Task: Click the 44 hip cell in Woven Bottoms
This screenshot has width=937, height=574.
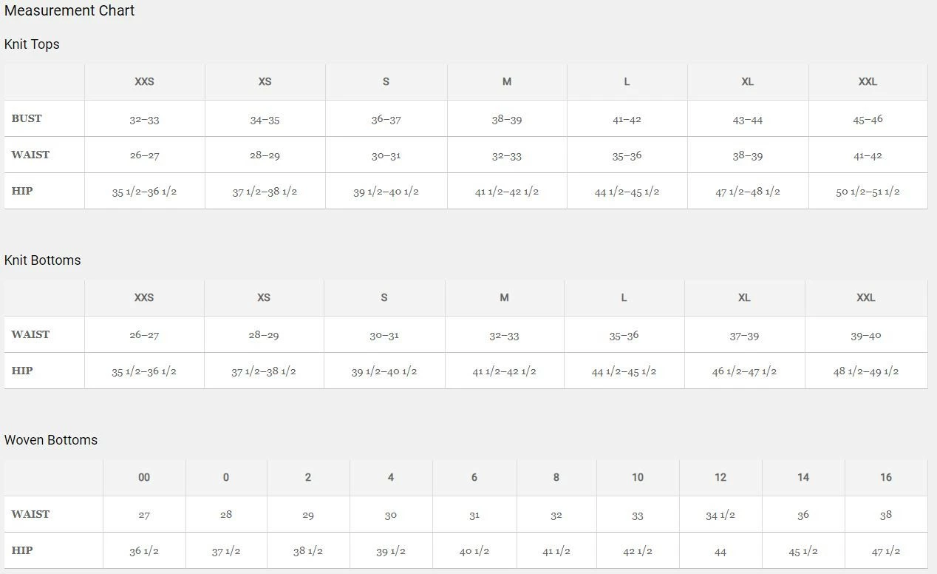Action: (720, 552)
